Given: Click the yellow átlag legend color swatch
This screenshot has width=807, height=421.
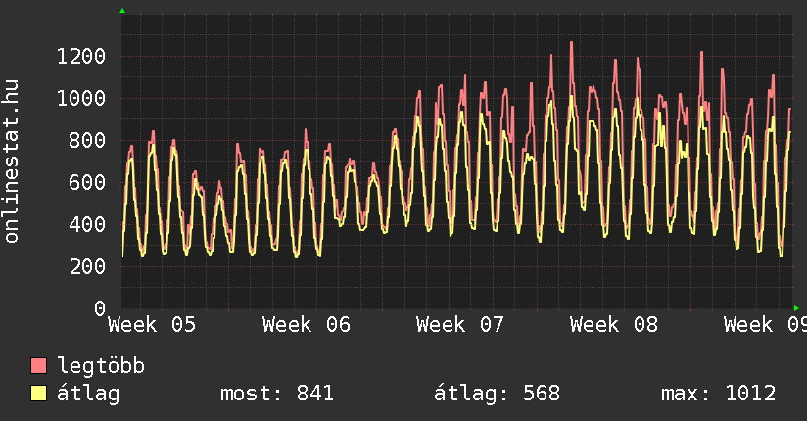Looking at the screenshot, I should coord(39,394).
